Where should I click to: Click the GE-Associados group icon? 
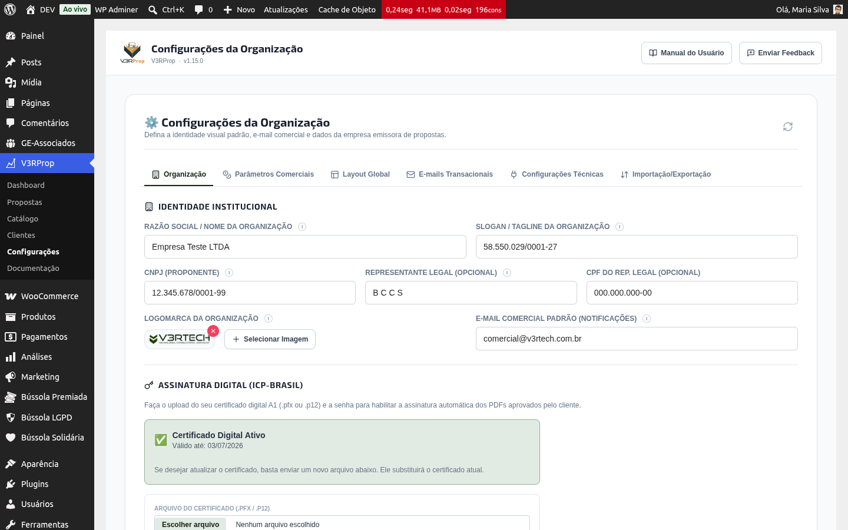[11, 143]
